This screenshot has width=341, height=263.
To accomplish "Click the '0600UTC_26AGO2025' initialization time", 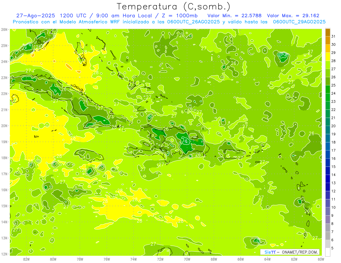I will click(x=193, y=22).
